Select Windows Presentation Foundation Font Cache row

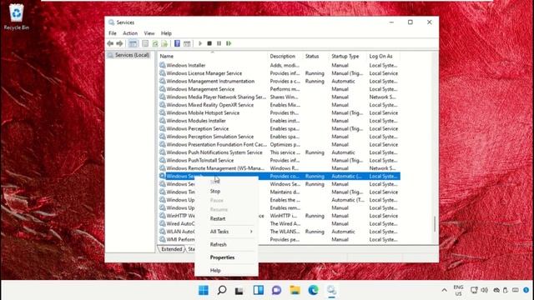point(279,144)
